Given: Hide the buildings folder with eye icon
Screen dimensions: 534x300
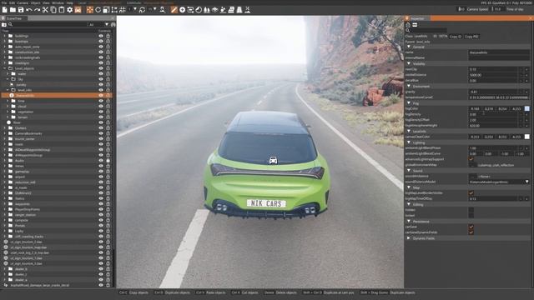Looking at the screenshot, I should point(101,36).
